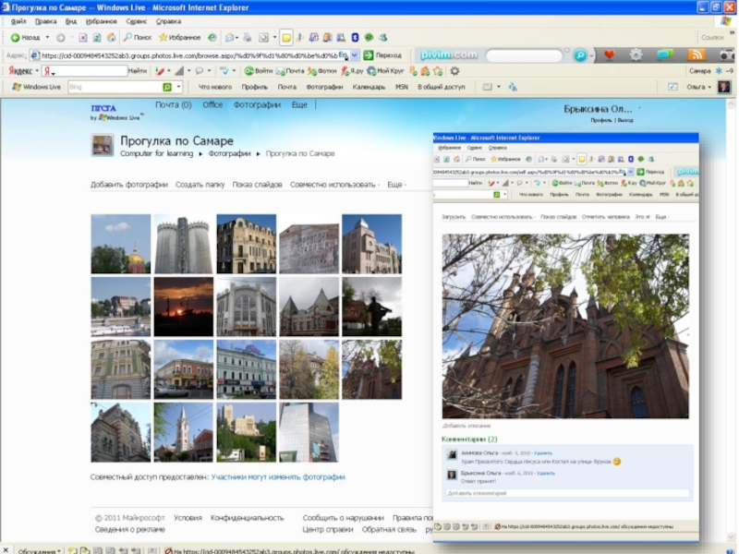Click Office in page header
This screenshot has width=739, height=554.
click(212, 105)
